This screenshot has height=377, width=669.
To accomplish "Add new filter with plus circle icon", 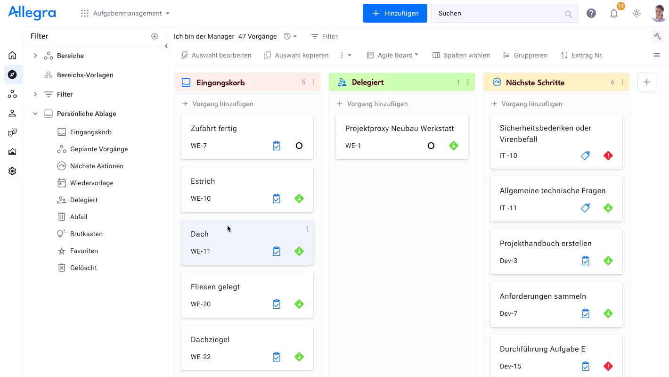I will point(154,36).
